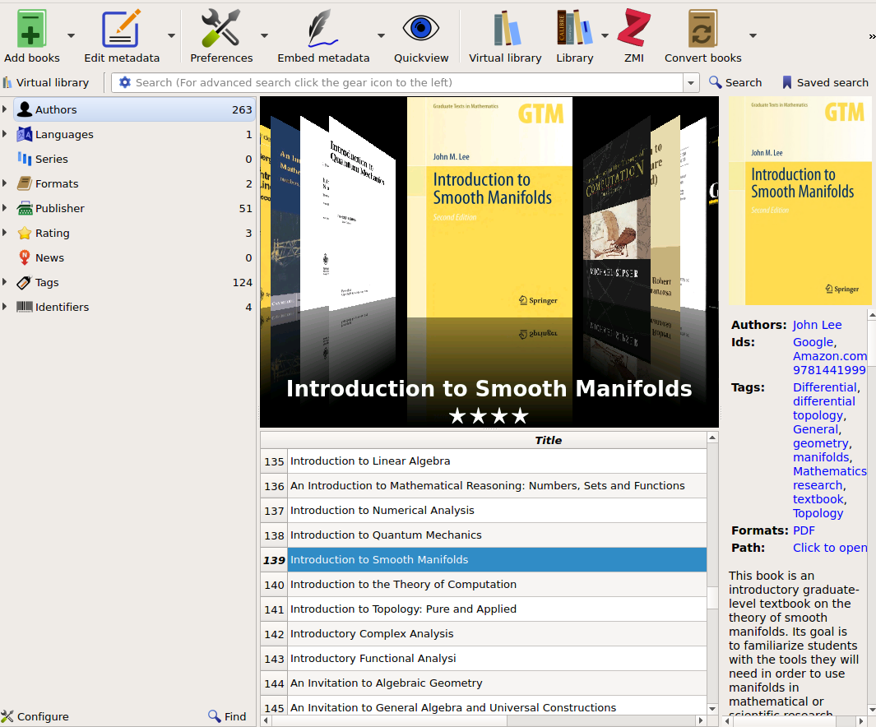The height and width of the screenshot is (727, 876).
Task: Expand the Tags tree node
Action: [x=4, y=283]
